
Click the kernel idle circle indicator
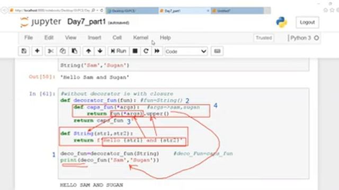[316, 38]
